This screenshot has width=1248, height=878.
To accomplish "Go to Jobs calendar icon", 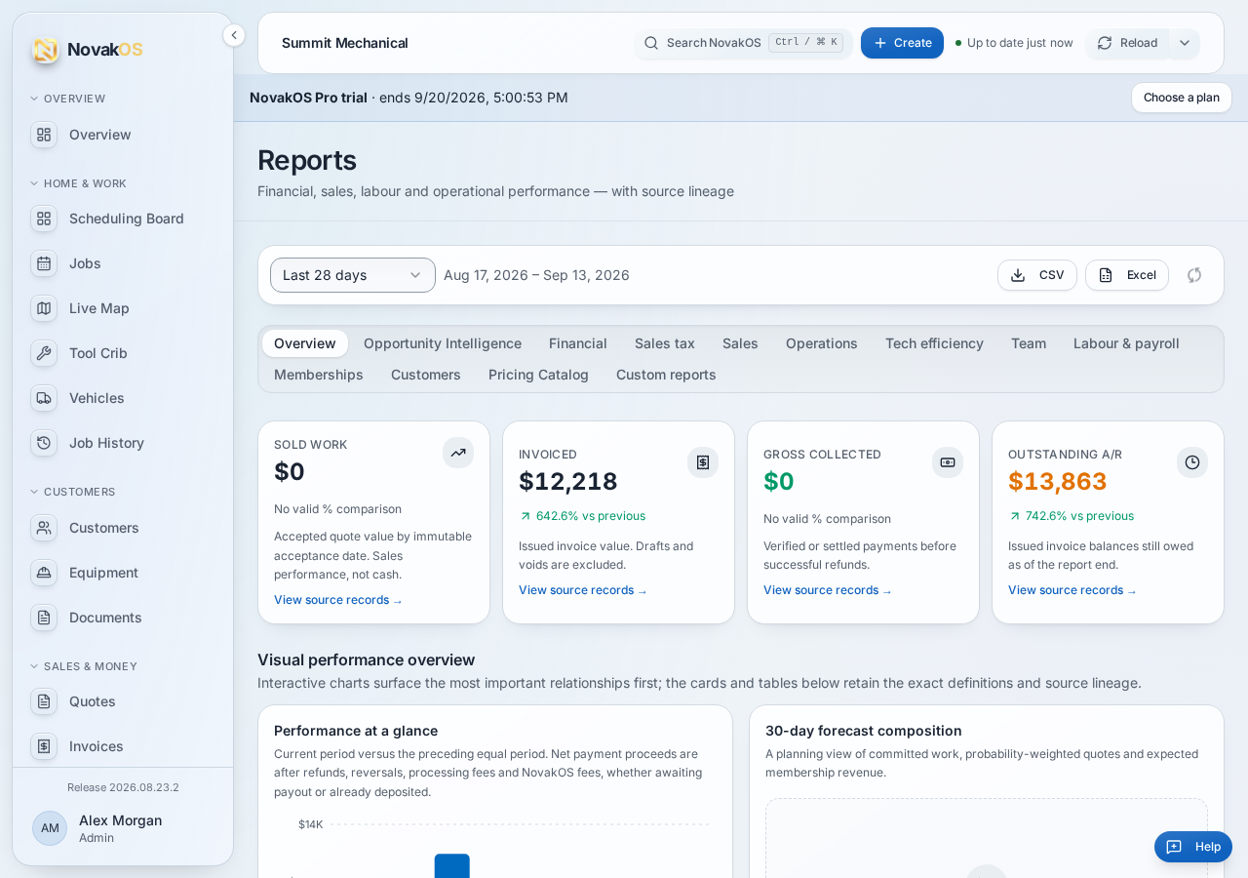I will point(44,263).
